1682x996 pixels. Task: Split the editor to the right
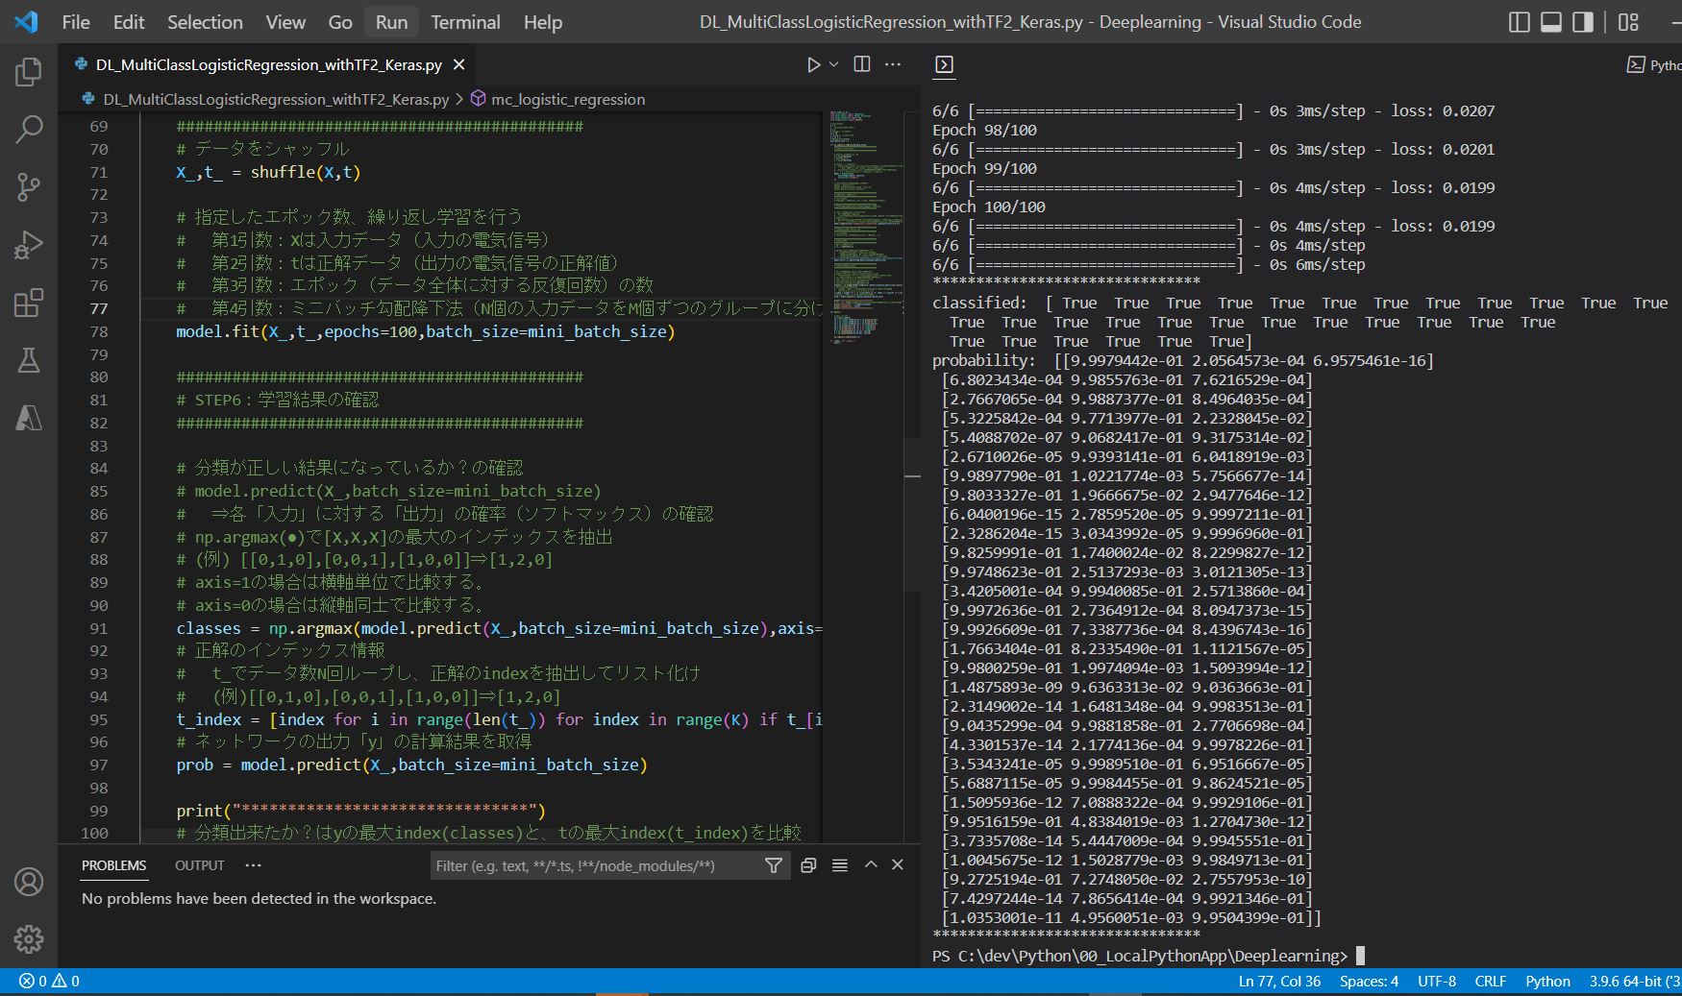click(862, 64)
